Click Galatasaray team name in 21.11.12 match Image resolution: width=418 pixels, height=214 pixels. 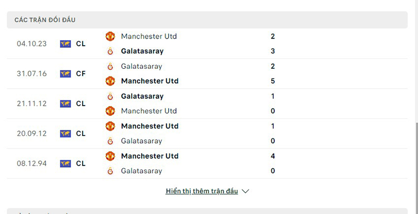coord(142,96)
